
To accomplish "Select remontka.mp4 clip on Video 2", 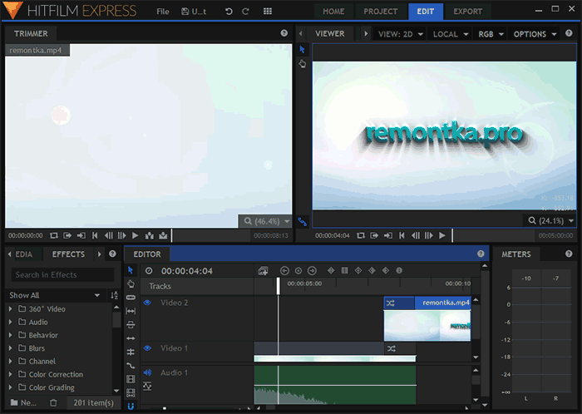I will (x=427, y=319).
